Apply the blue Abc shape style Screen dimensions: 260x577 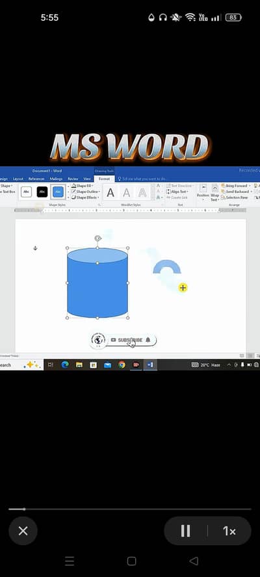pos(58,192)
